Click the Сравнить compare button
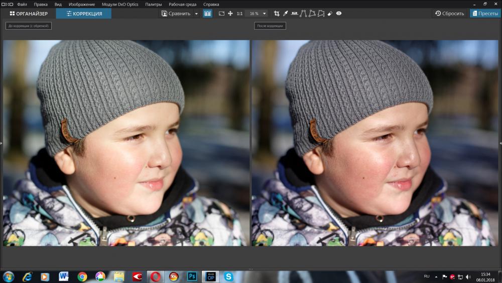Viewport: 502px width, 283px height. (x=176, y=14)
